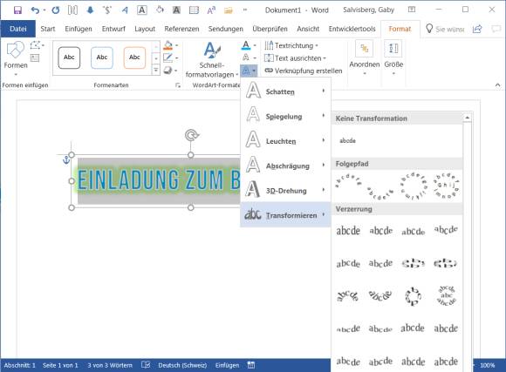506x372 pixels.
Task: Open the Textrichtung dropdown
Action: pos(291,45)
